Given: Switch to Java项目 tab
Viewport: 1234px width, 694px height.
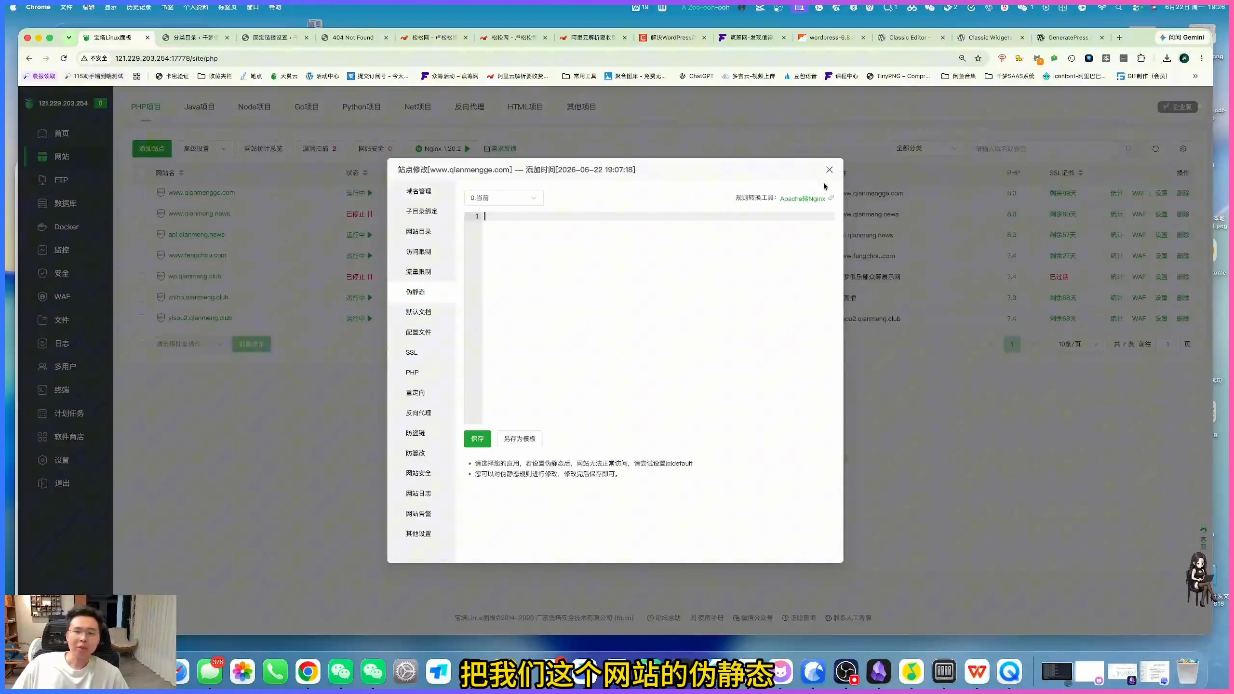Looking at the screenshot, I should pos(199,107).
